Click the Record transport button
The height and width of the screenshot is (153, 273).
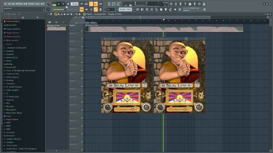coord(68,4)
